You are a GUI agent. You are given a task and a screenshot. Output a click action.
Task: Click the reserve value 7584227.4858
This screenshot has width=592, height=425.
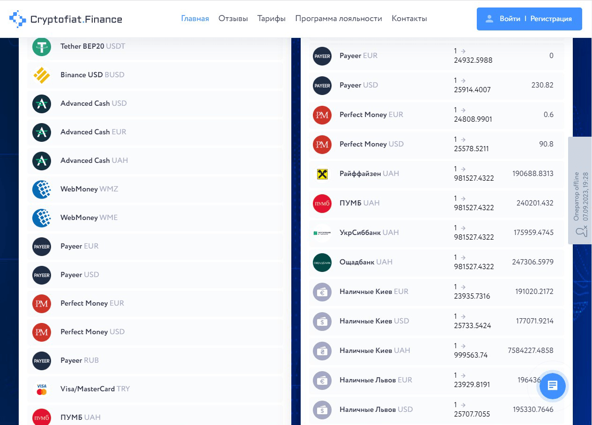531,351
